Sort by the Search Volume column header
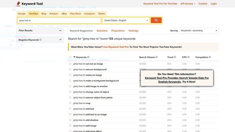 coord(147,57)
